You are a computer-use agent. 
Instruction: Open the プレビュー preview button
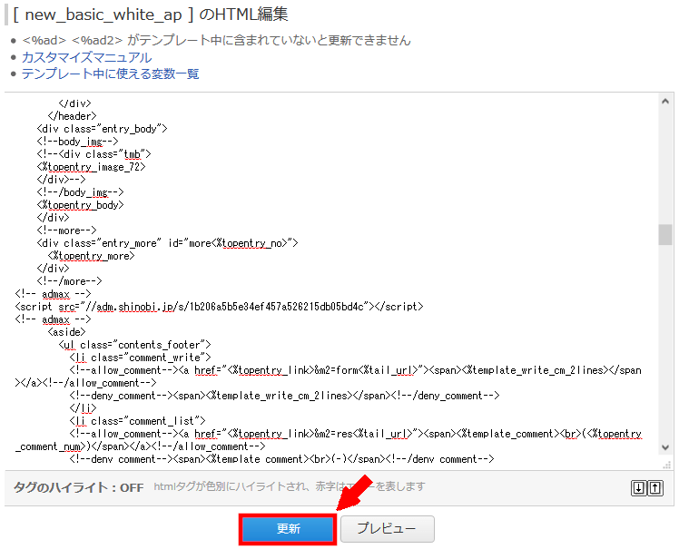387,529
